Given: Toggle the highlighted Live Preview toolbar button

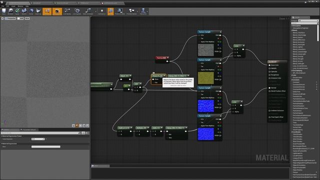Looking at the screenshot, I should tap(57, 11).
